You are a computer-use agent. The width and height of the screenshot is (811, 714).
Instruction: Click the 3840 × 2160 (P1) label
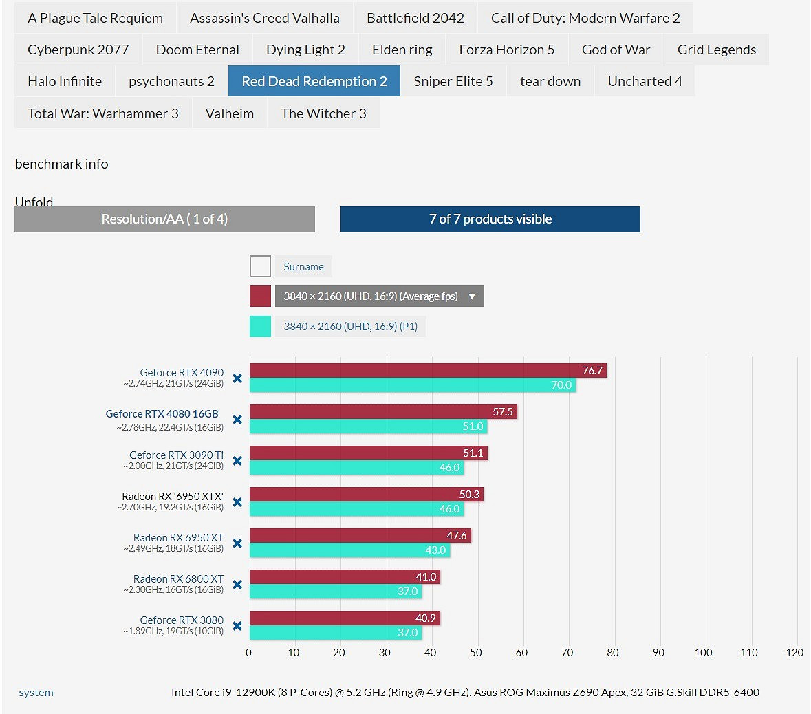(x=350, y=327)
